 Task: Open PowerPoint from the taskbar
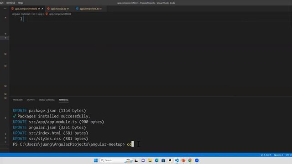[183, 160]
